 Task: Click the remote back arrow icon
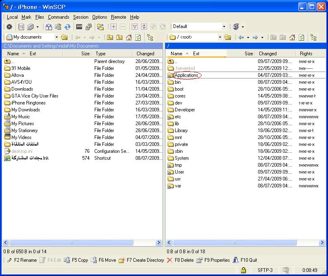[241, 37]
